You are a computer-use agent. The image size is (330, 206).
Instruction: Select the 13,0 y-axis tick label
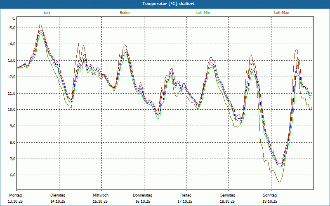(x=12, y=61)
